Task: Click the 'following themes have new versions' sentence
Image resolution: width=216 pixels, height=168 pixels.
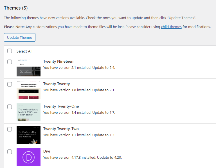Action: coord(100,18)
